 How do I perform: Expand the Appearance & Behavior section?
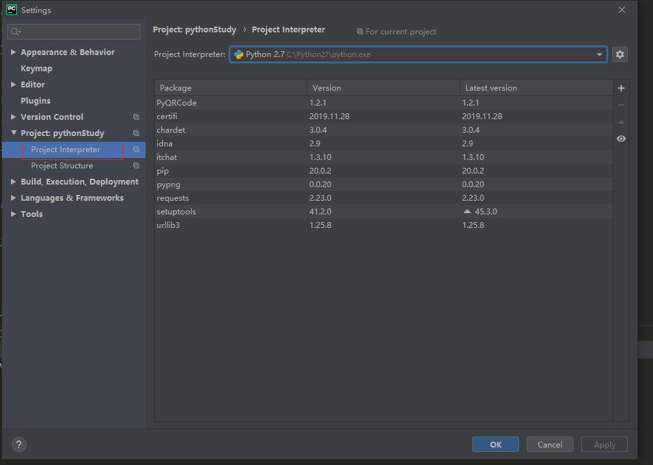click(14, 52)
